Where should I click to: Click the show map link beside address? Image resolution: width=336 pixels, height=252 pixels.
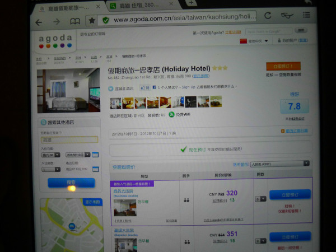click(x=200, y=76)
